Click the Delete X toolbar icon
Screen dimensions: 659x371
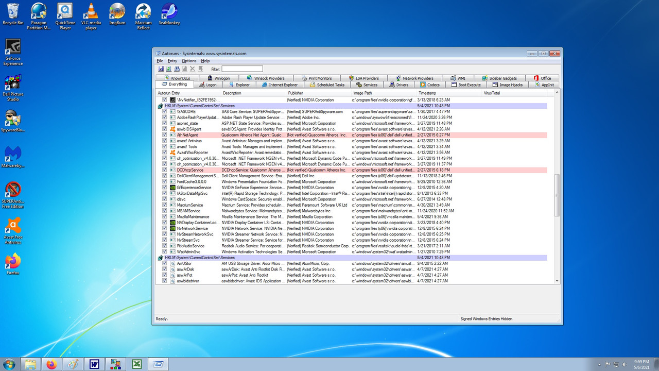click(193, 69)
